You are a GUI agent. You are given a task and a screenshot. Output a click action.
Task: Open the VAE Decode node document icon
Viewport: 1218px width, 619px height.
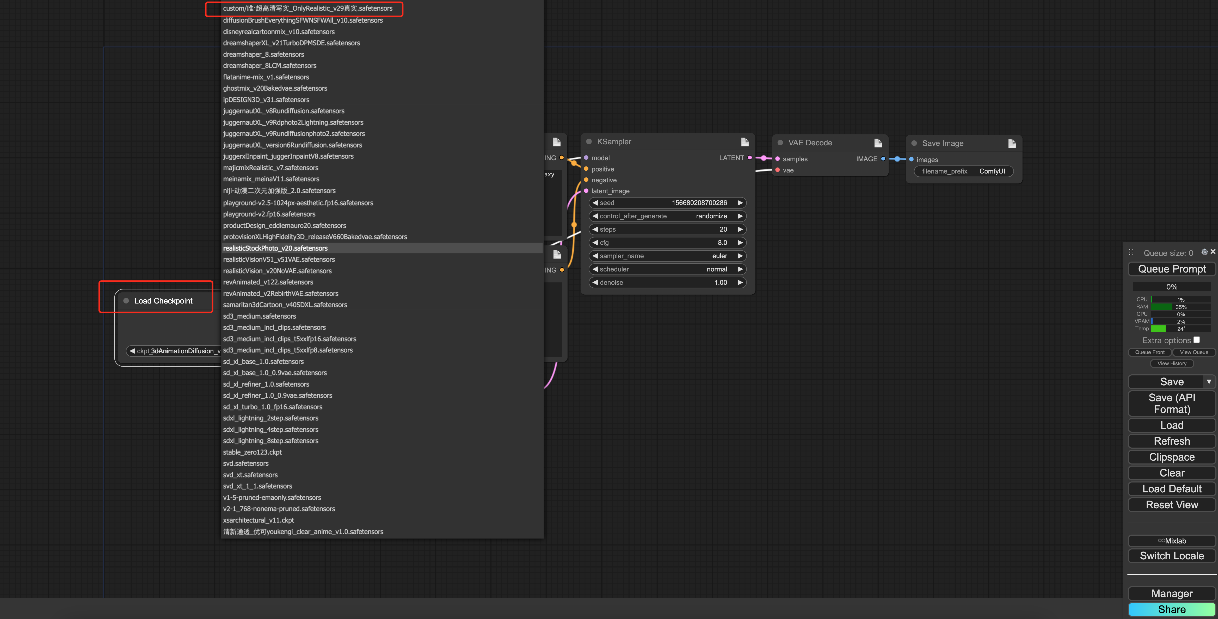pos(878,143)
